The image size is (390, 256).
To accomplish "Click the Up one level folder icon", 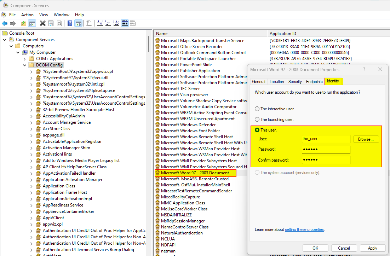I will [x=23, y=23].
